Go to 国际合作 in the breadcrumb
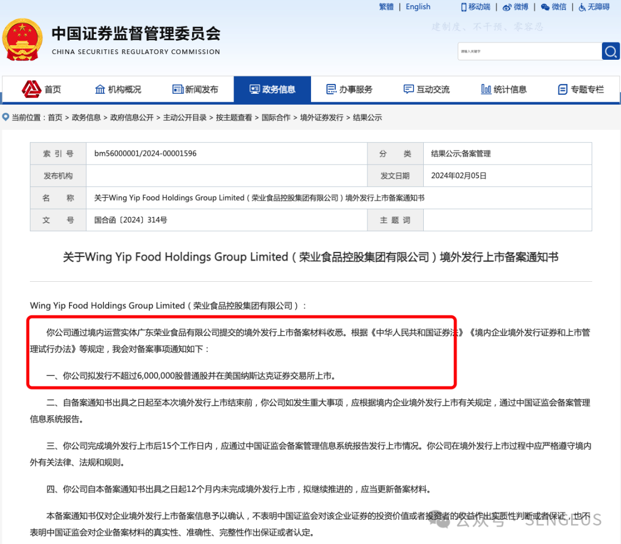The image size is (621, 544). pyautogui.click(x=275, y=117)
